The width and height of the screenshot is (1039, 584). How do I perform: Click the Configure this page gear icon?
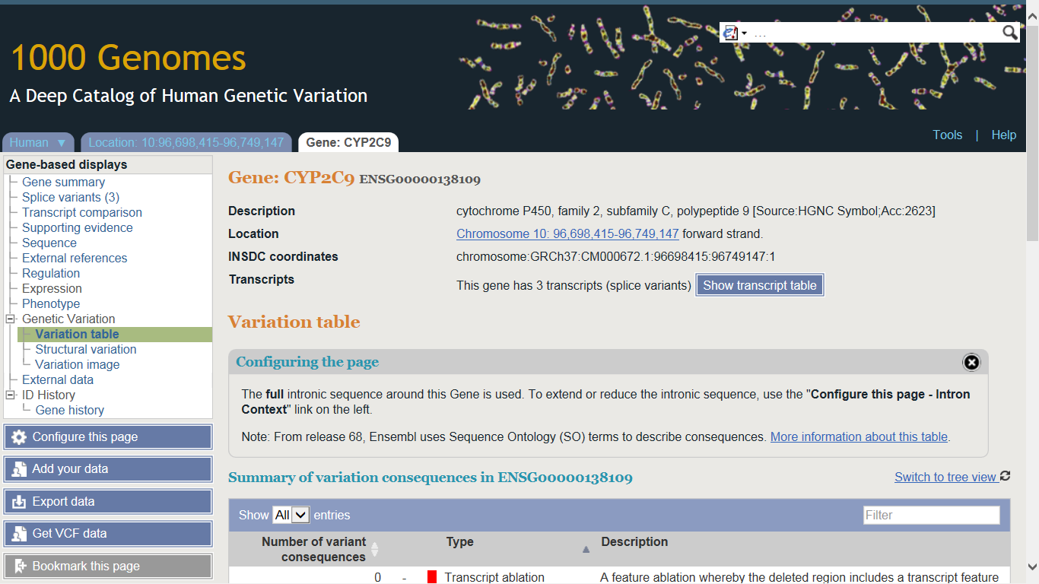click(x=19, y=437)
